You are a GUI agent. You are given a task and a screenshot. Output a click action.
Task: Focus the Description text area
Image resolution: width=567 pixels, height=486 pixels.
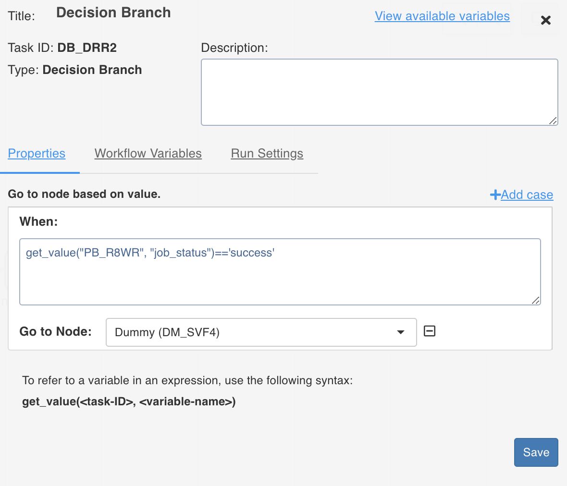[379, 92]
